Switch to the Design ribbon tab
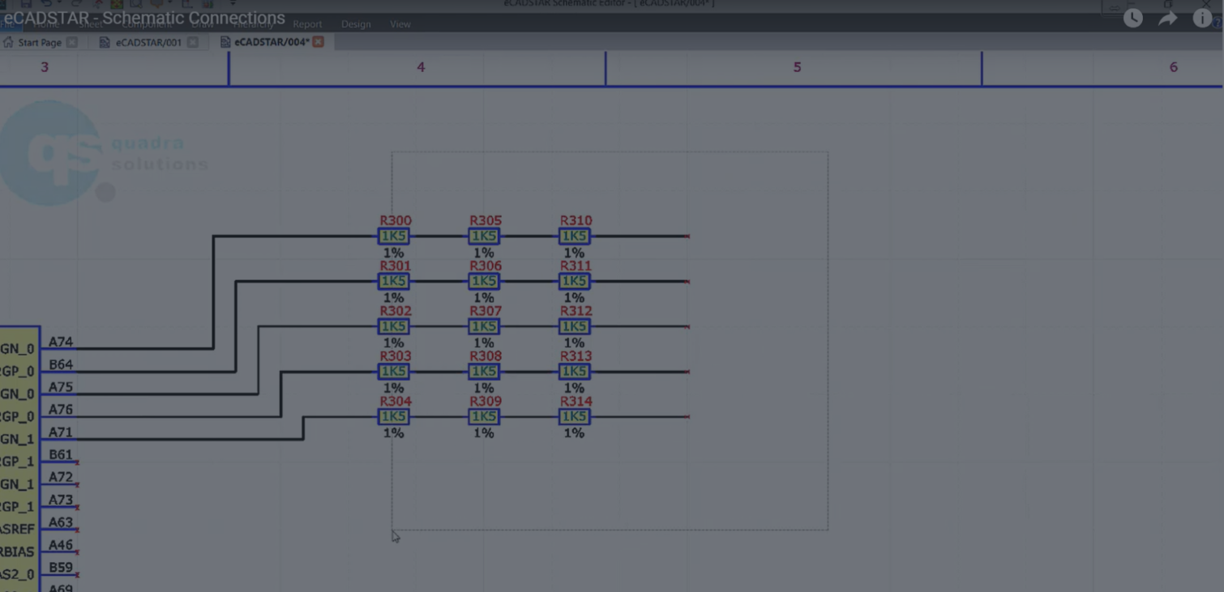The height and width of the screenshot is (592, 1224). point(355,24)
